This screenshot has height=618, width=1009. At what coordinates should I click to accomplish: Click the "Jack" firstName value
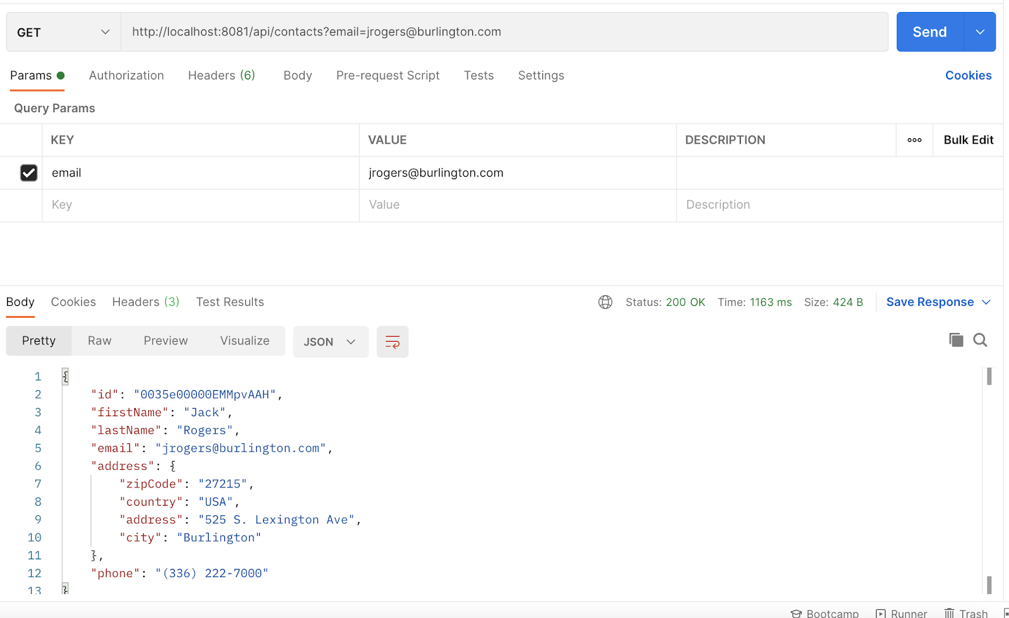click(205, 412)
